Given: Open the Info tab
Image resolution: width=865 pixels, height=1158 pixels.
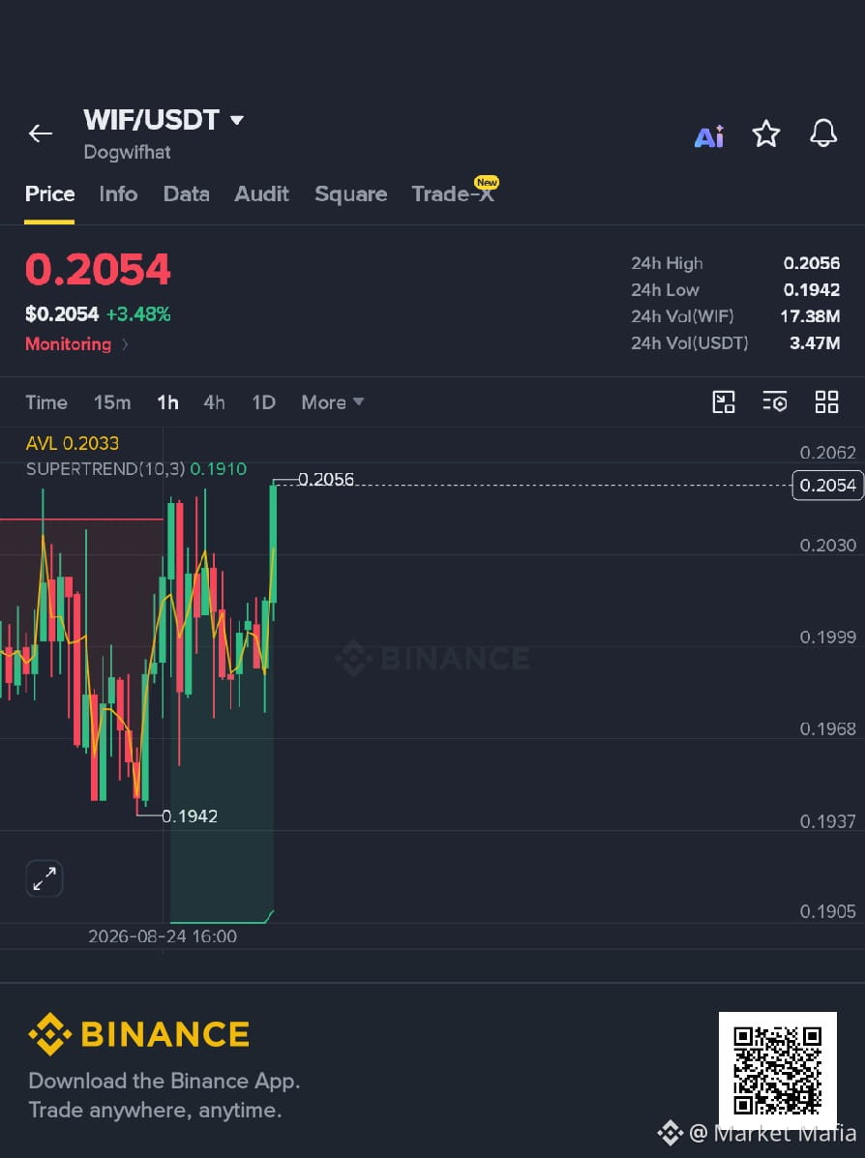Looking at the screenshot, I should 118,194.
